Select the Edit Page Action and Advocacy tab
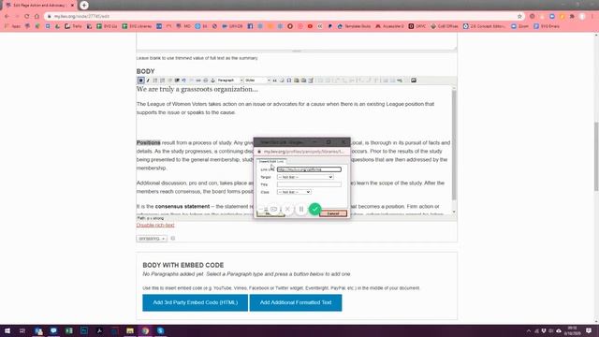The height and width of the screenshot is (337, 599). [39, 6]
